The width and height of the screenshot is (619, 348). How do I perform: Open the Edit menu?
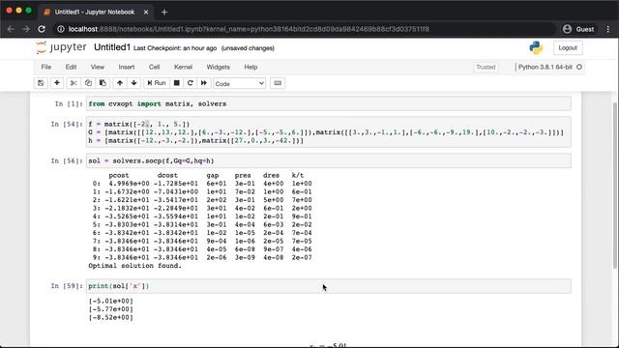click(71, 67)
